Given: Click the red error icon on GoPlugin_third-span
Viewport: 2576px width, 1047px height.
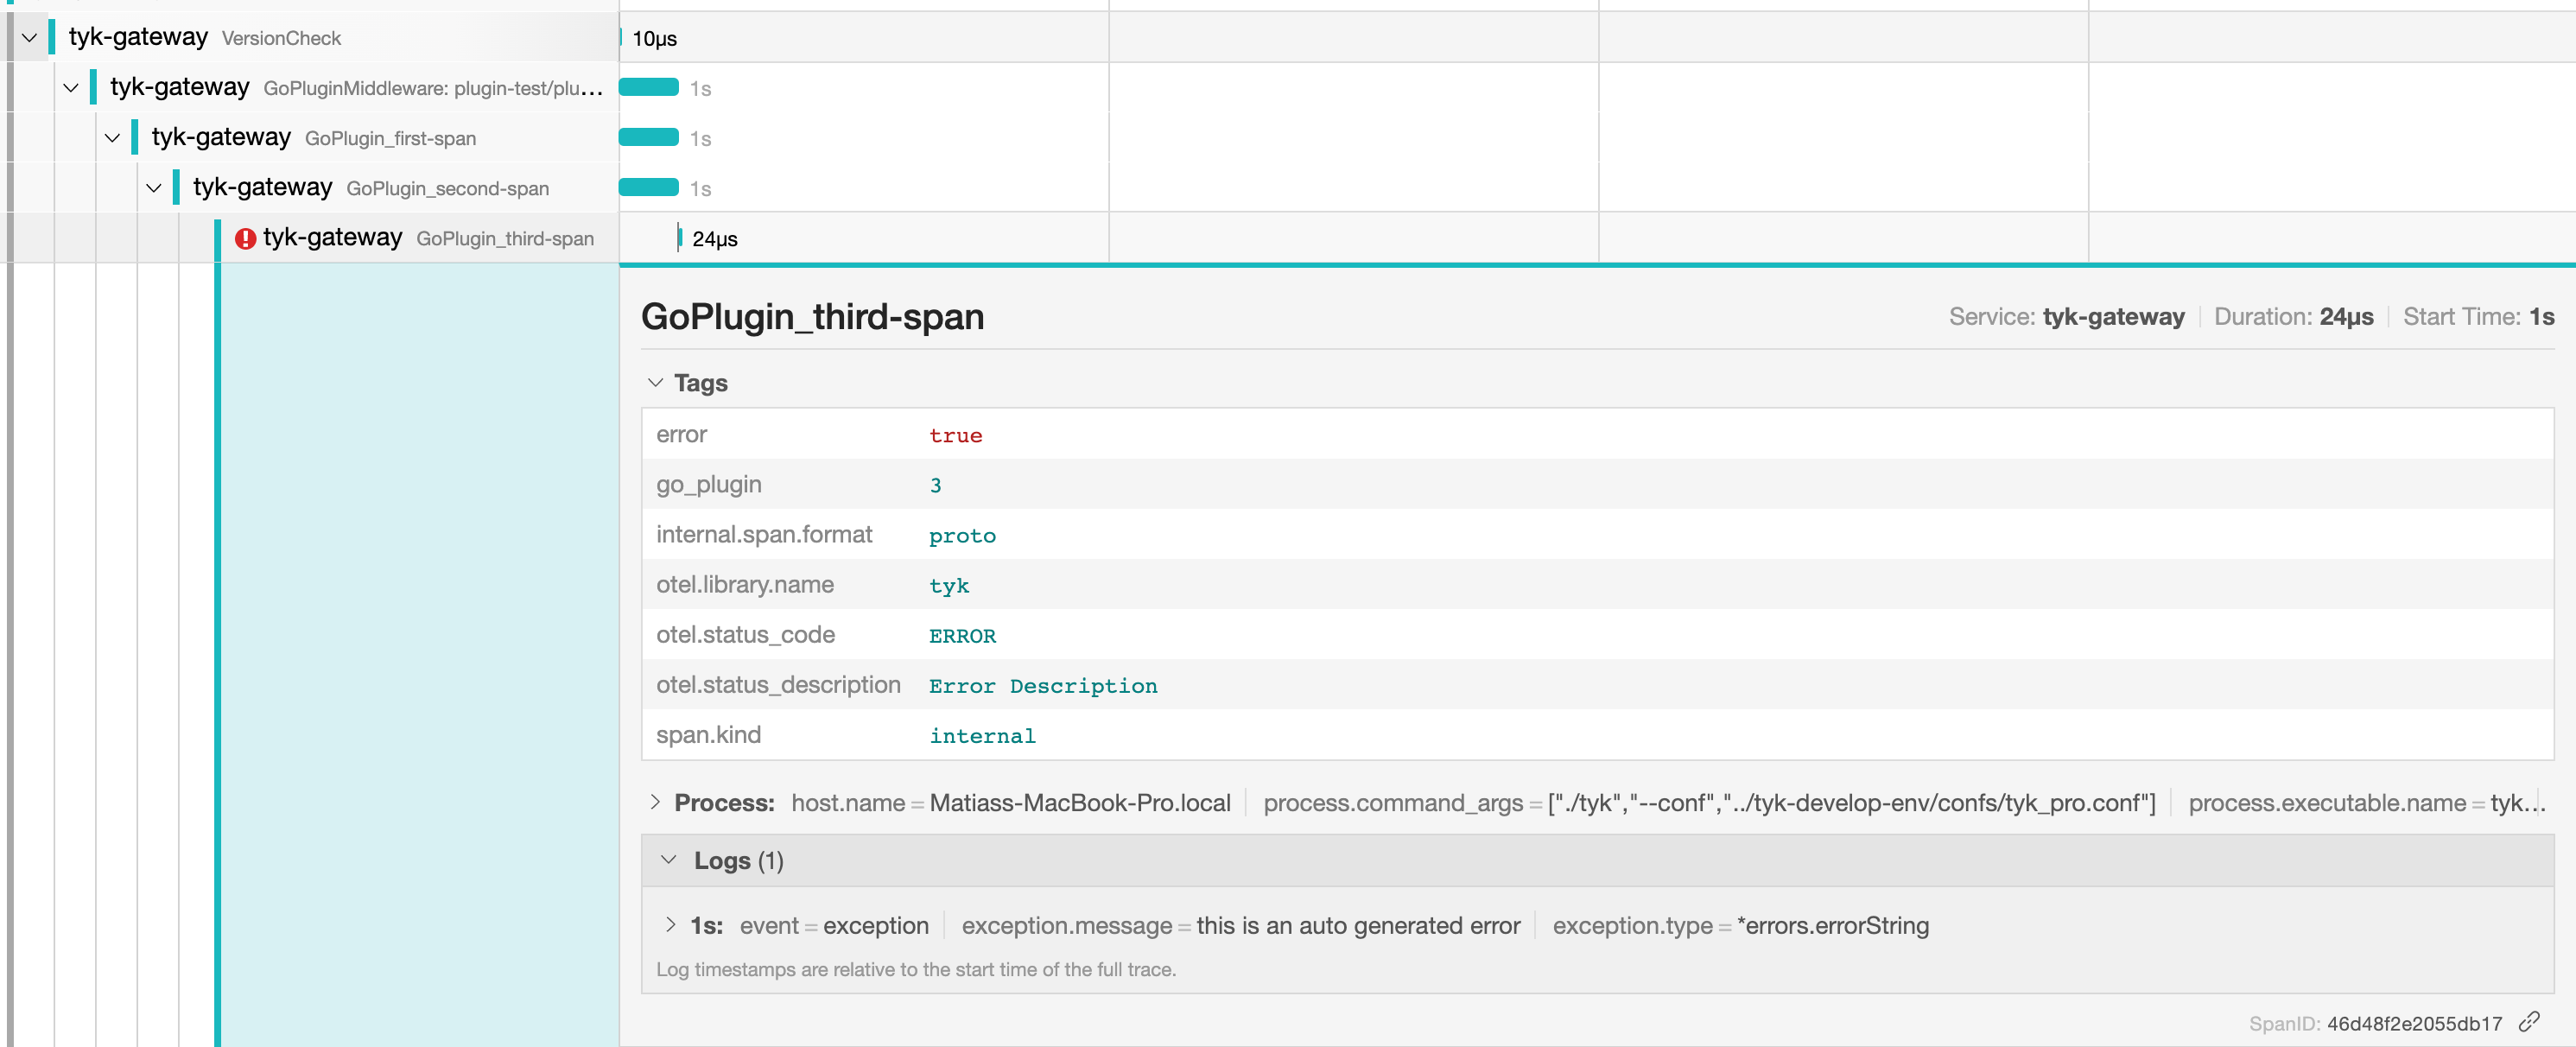Looking at the screenshot, I should point(246,238).
